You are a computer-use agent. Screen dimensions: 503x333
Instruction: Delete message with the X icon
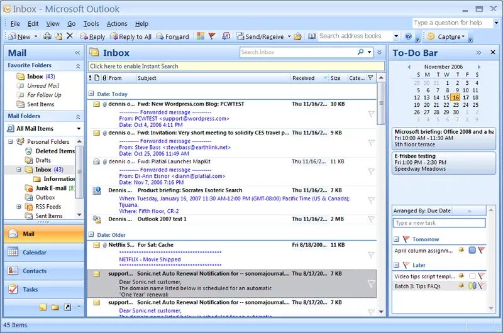point(70,36)
